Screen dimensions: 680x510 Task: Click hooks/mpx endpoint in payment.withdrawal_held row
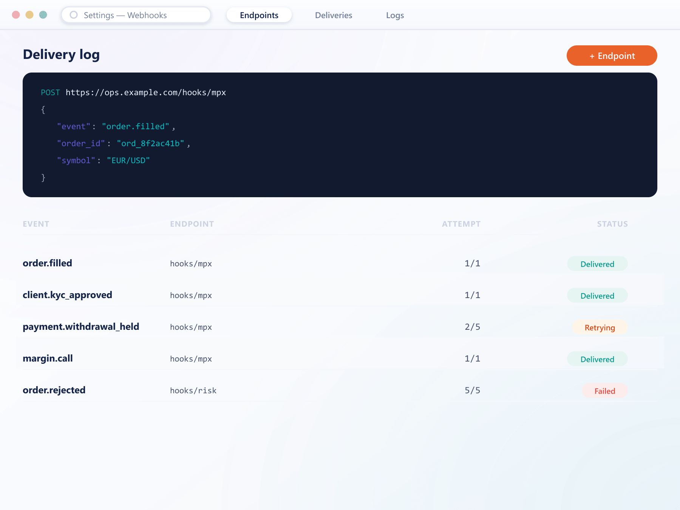[x=191, y=327]
